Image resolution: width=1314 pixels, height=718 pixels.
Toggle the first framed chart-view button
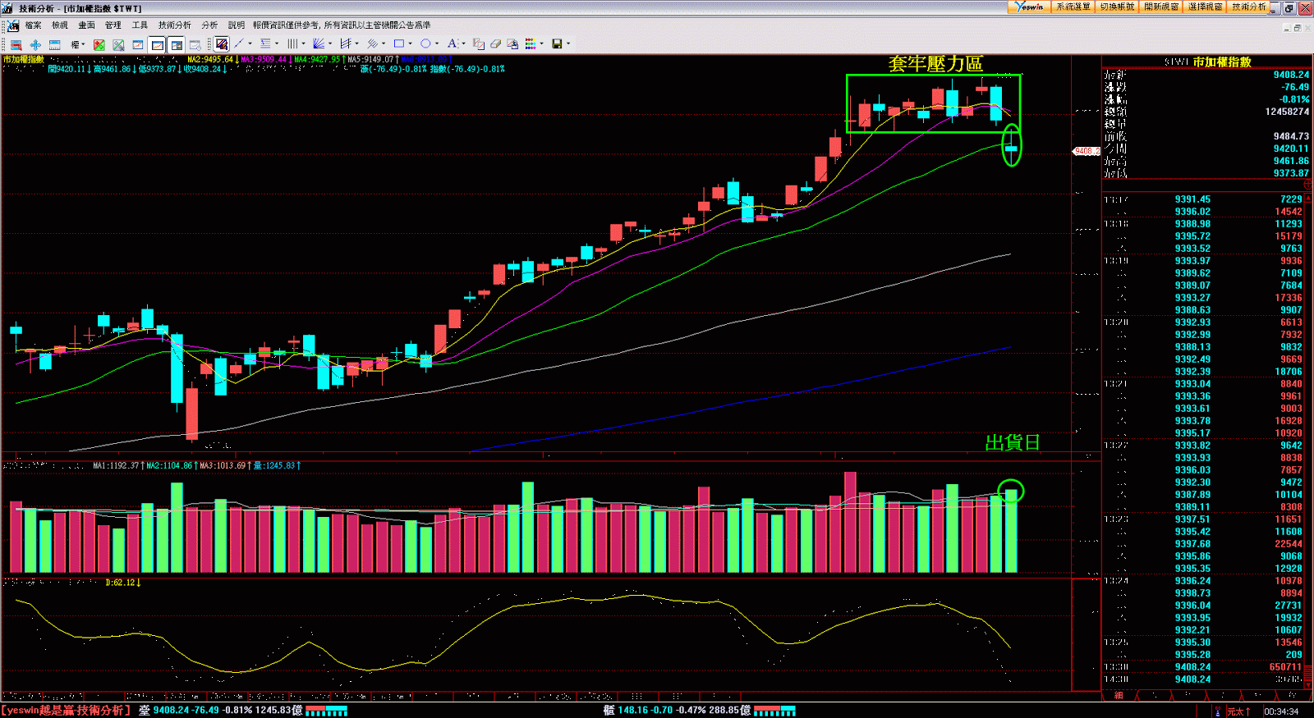[158, 44]
